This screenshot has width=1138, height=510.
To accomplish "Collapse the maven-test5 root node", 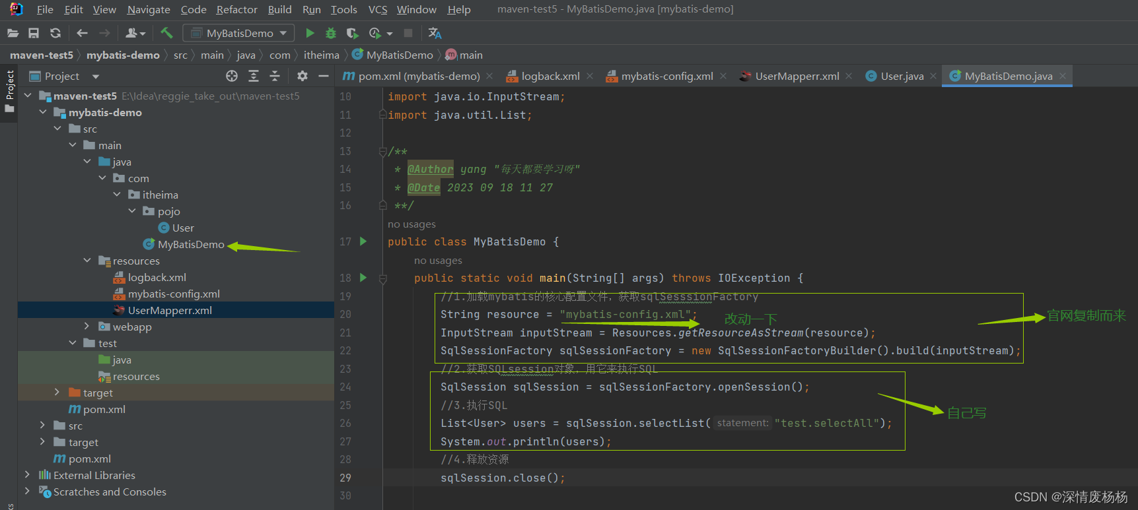I will 28,96.
